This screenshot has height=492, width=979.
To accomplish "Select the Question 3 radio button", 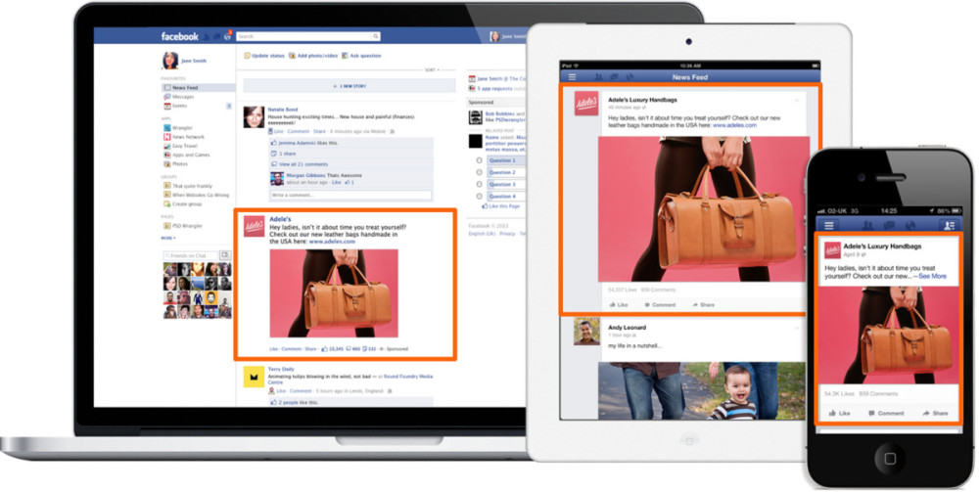I will [479, 184].
